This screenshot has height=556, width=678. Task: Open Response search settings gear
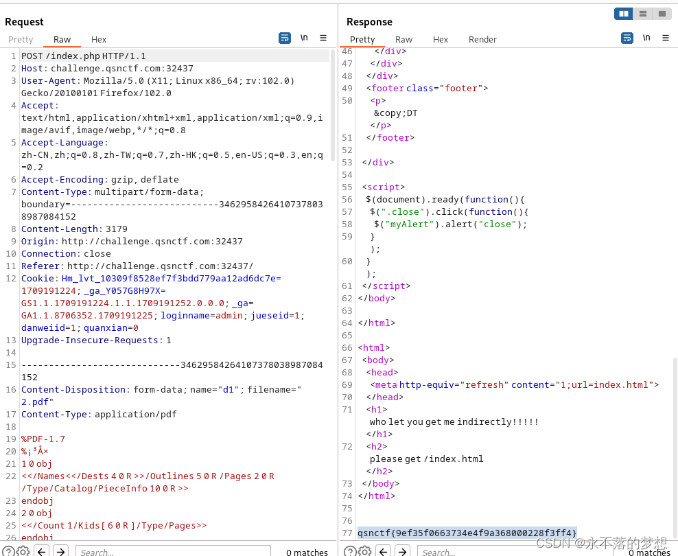pos(365,551)
